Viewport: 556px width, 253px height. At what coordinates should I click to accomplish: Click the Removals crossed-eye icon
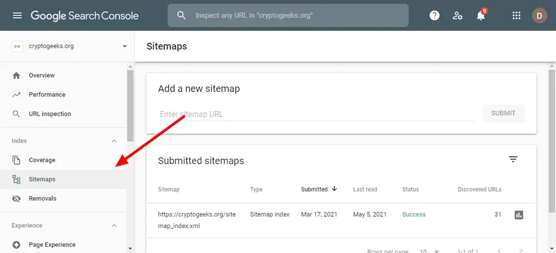click(x=16, y=198)
